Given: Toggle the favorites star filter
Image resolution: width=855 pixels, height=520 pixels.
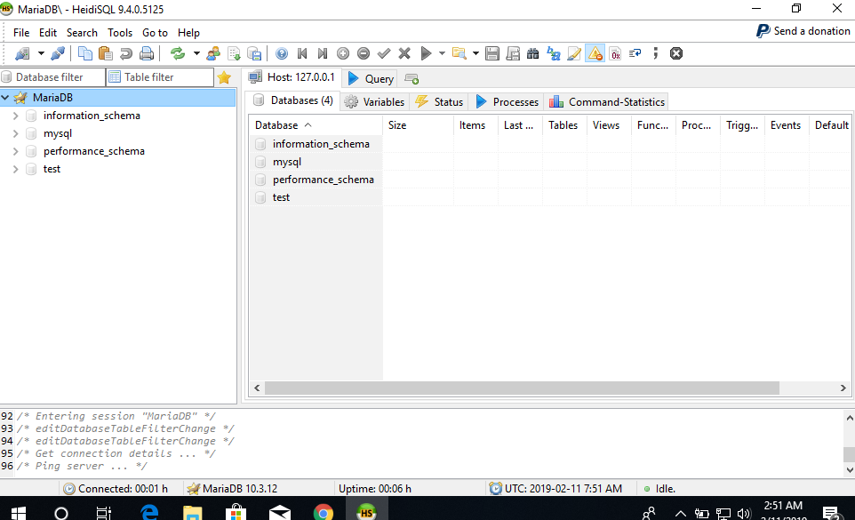Looking at the screenshot, I should (224, 77).
